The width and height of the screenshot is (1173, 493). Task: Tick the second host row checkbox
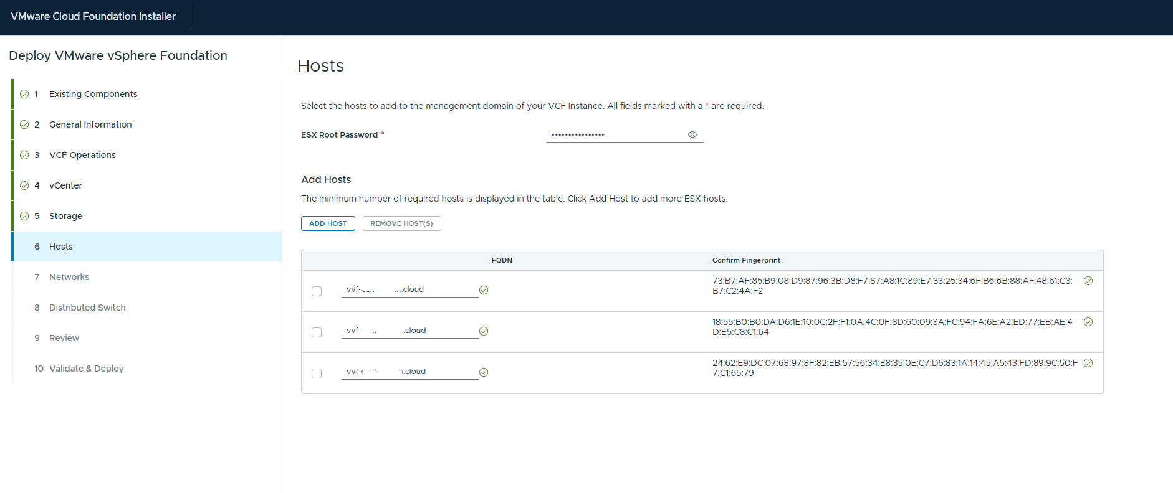[317, 332]
